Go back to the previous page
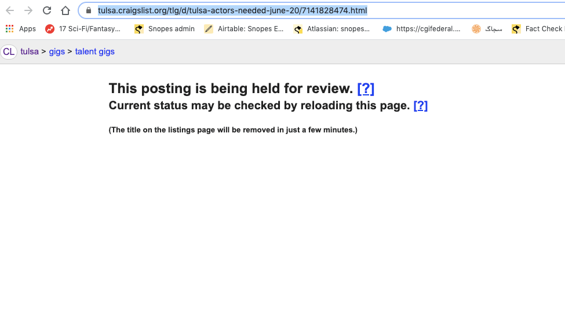 click(x=10, y=10)
